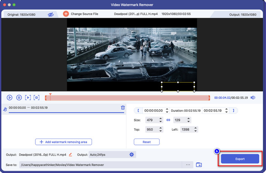Click the Size height field 129

180,120
